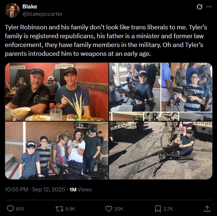The height and width of the screenshot is (216, 217).
Task: Click the reply speech bubble icon
Action: point(10,209)
